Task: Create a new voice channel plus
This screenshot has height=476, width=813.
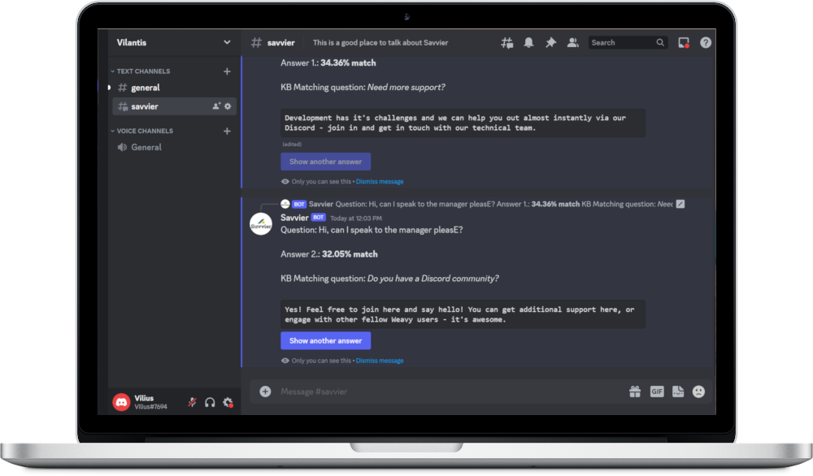Action: click(x=227, y=131)
